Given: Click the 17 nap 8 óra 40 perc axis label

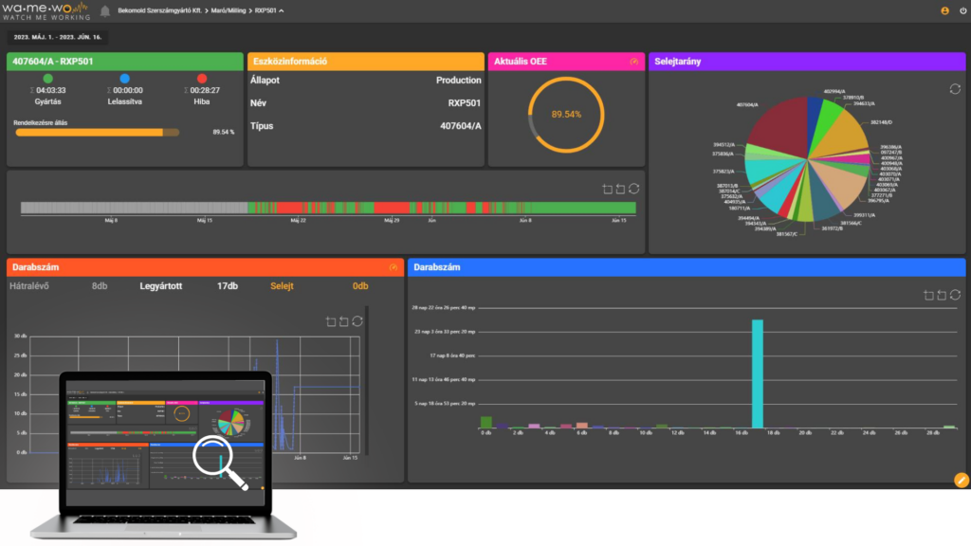Looking at the screenshot, I should [452, 356].
